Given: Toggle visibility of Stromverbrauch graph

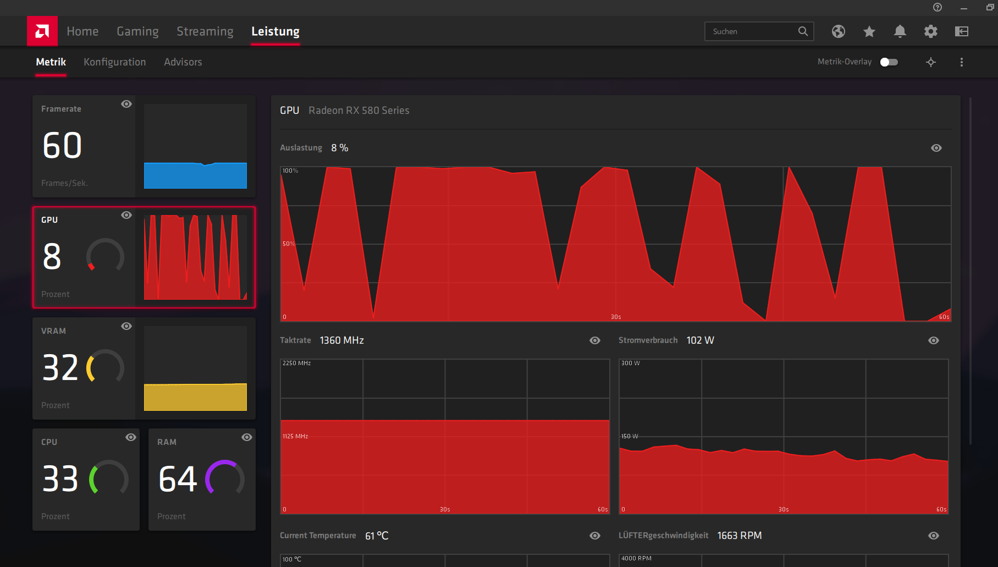Looking at the screenshot, I should (x=934, y=340).
